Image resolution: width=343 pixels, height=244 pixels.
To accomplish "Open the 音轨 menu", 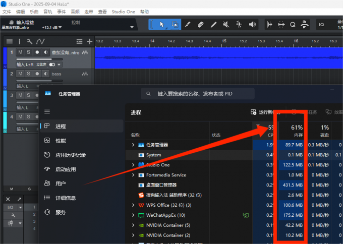I will pyautogui.click(x=47, y=11).
